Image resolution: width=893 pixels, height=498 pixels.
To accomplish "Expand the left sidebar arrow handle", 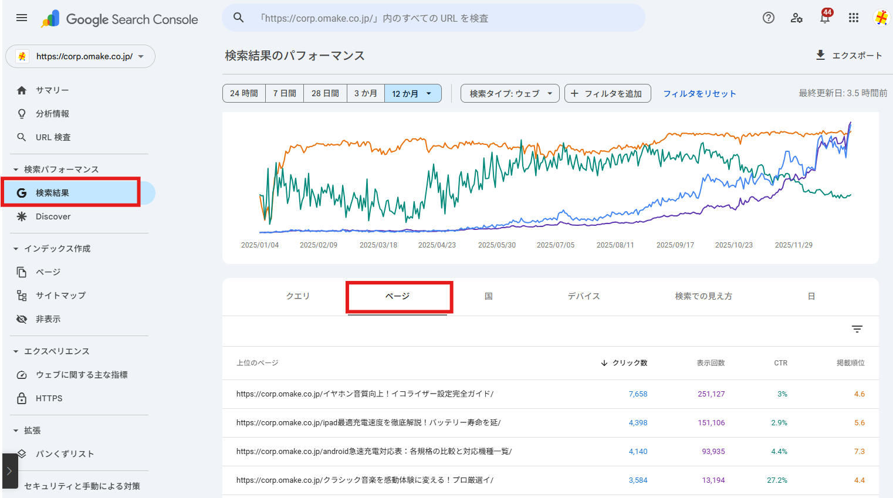I will (x=9, y=470).
